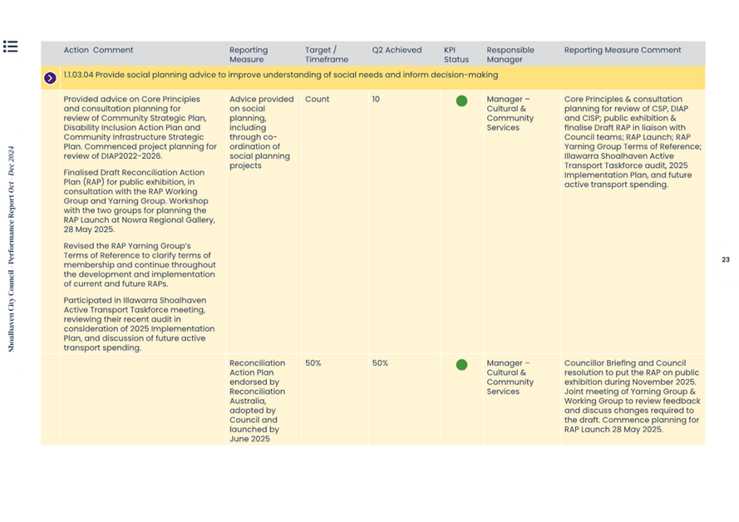Select the Reporting Measure column header
The image size is (739, 522).
point(249,55)
